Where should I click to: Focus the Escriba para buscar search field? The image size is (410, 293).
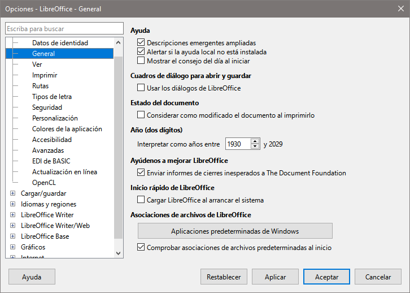pos(64,28)
